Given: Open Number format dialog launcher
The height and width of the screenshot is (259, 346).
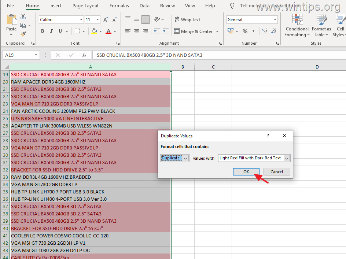Looking at the screenshot, I should [x=277, y=43].
